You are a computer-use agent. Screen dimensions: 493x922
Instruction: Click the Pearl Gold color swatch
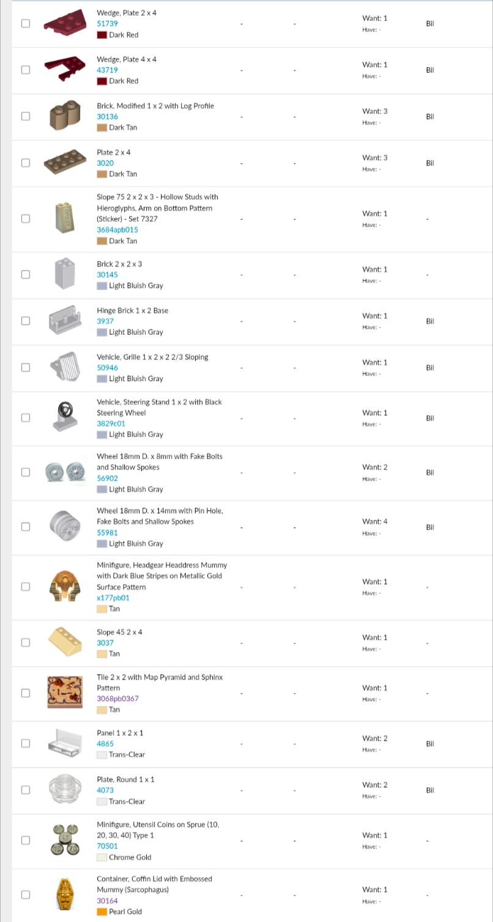click(102, 912)
